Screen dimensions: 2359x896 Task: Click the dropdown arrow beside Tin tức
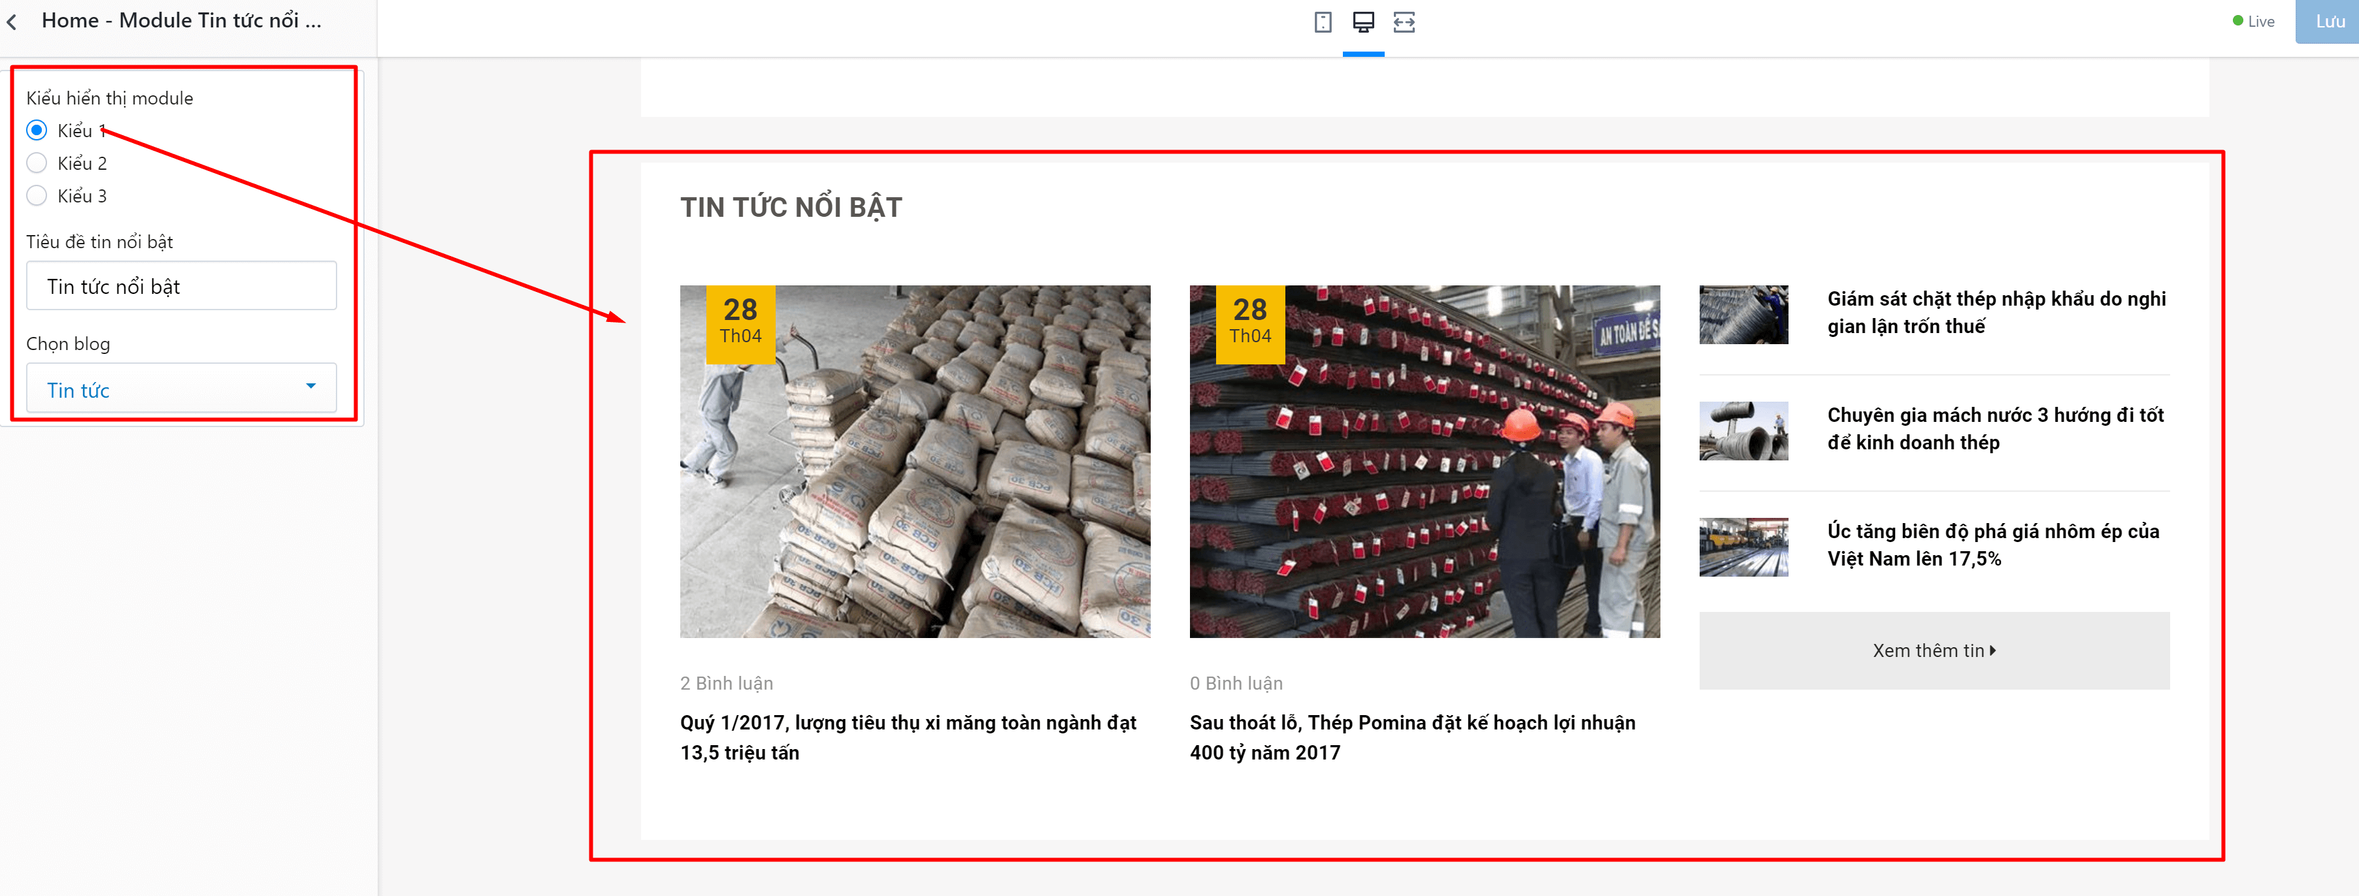click(310, 386)
